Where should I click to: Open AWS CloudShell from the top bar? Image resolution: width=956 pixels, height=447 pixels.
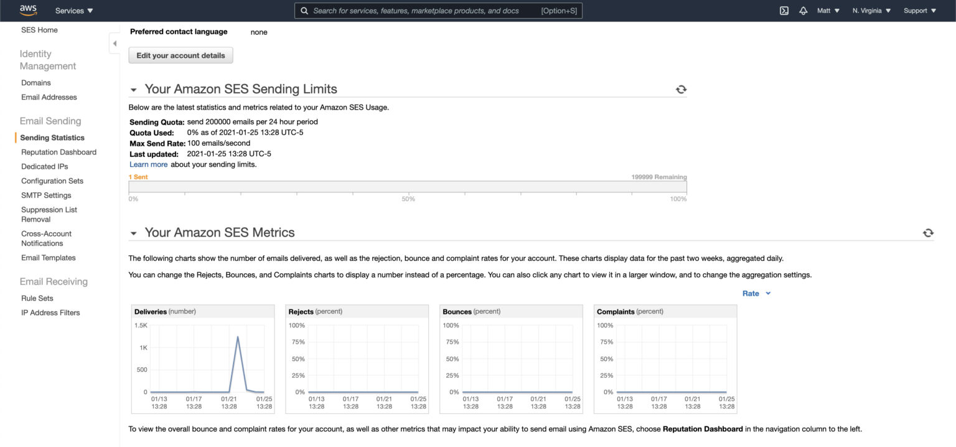[x=784, y=10]
